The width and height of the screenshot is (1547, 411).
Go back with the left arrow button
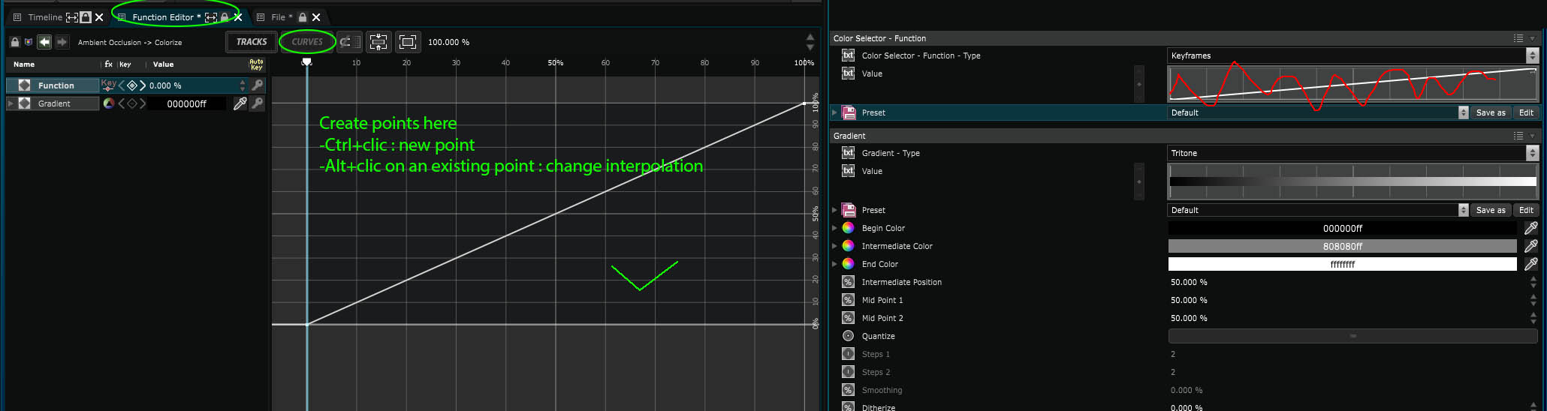click(x=45, y=42)
